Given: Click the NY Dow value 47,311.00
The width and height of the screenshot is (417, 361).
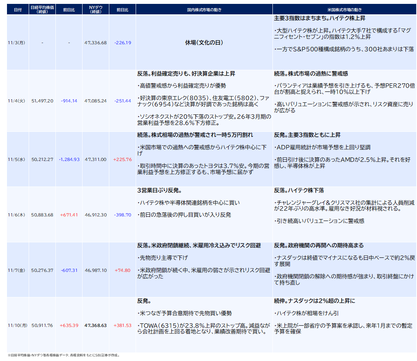Looking at the screenshot, I should [x=95, y=159].
